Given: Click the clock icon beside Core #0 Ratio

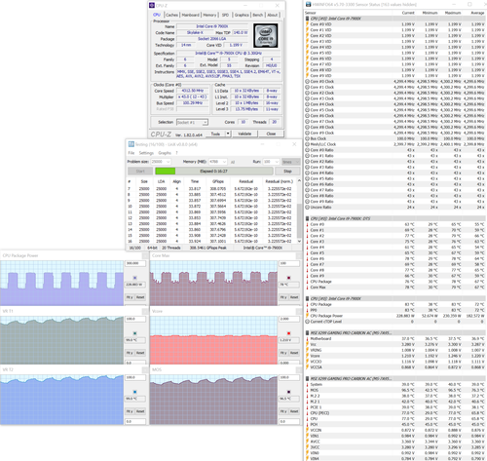Looking at the screenshot, I should pyautogui.click(x=307, y=150).
